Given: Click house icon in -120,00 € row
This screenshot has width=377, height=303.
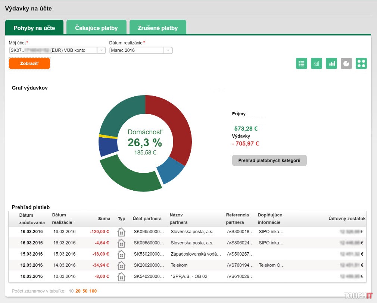Looking at the screenshot, I should pyautogui.click(x=121, y=232).
